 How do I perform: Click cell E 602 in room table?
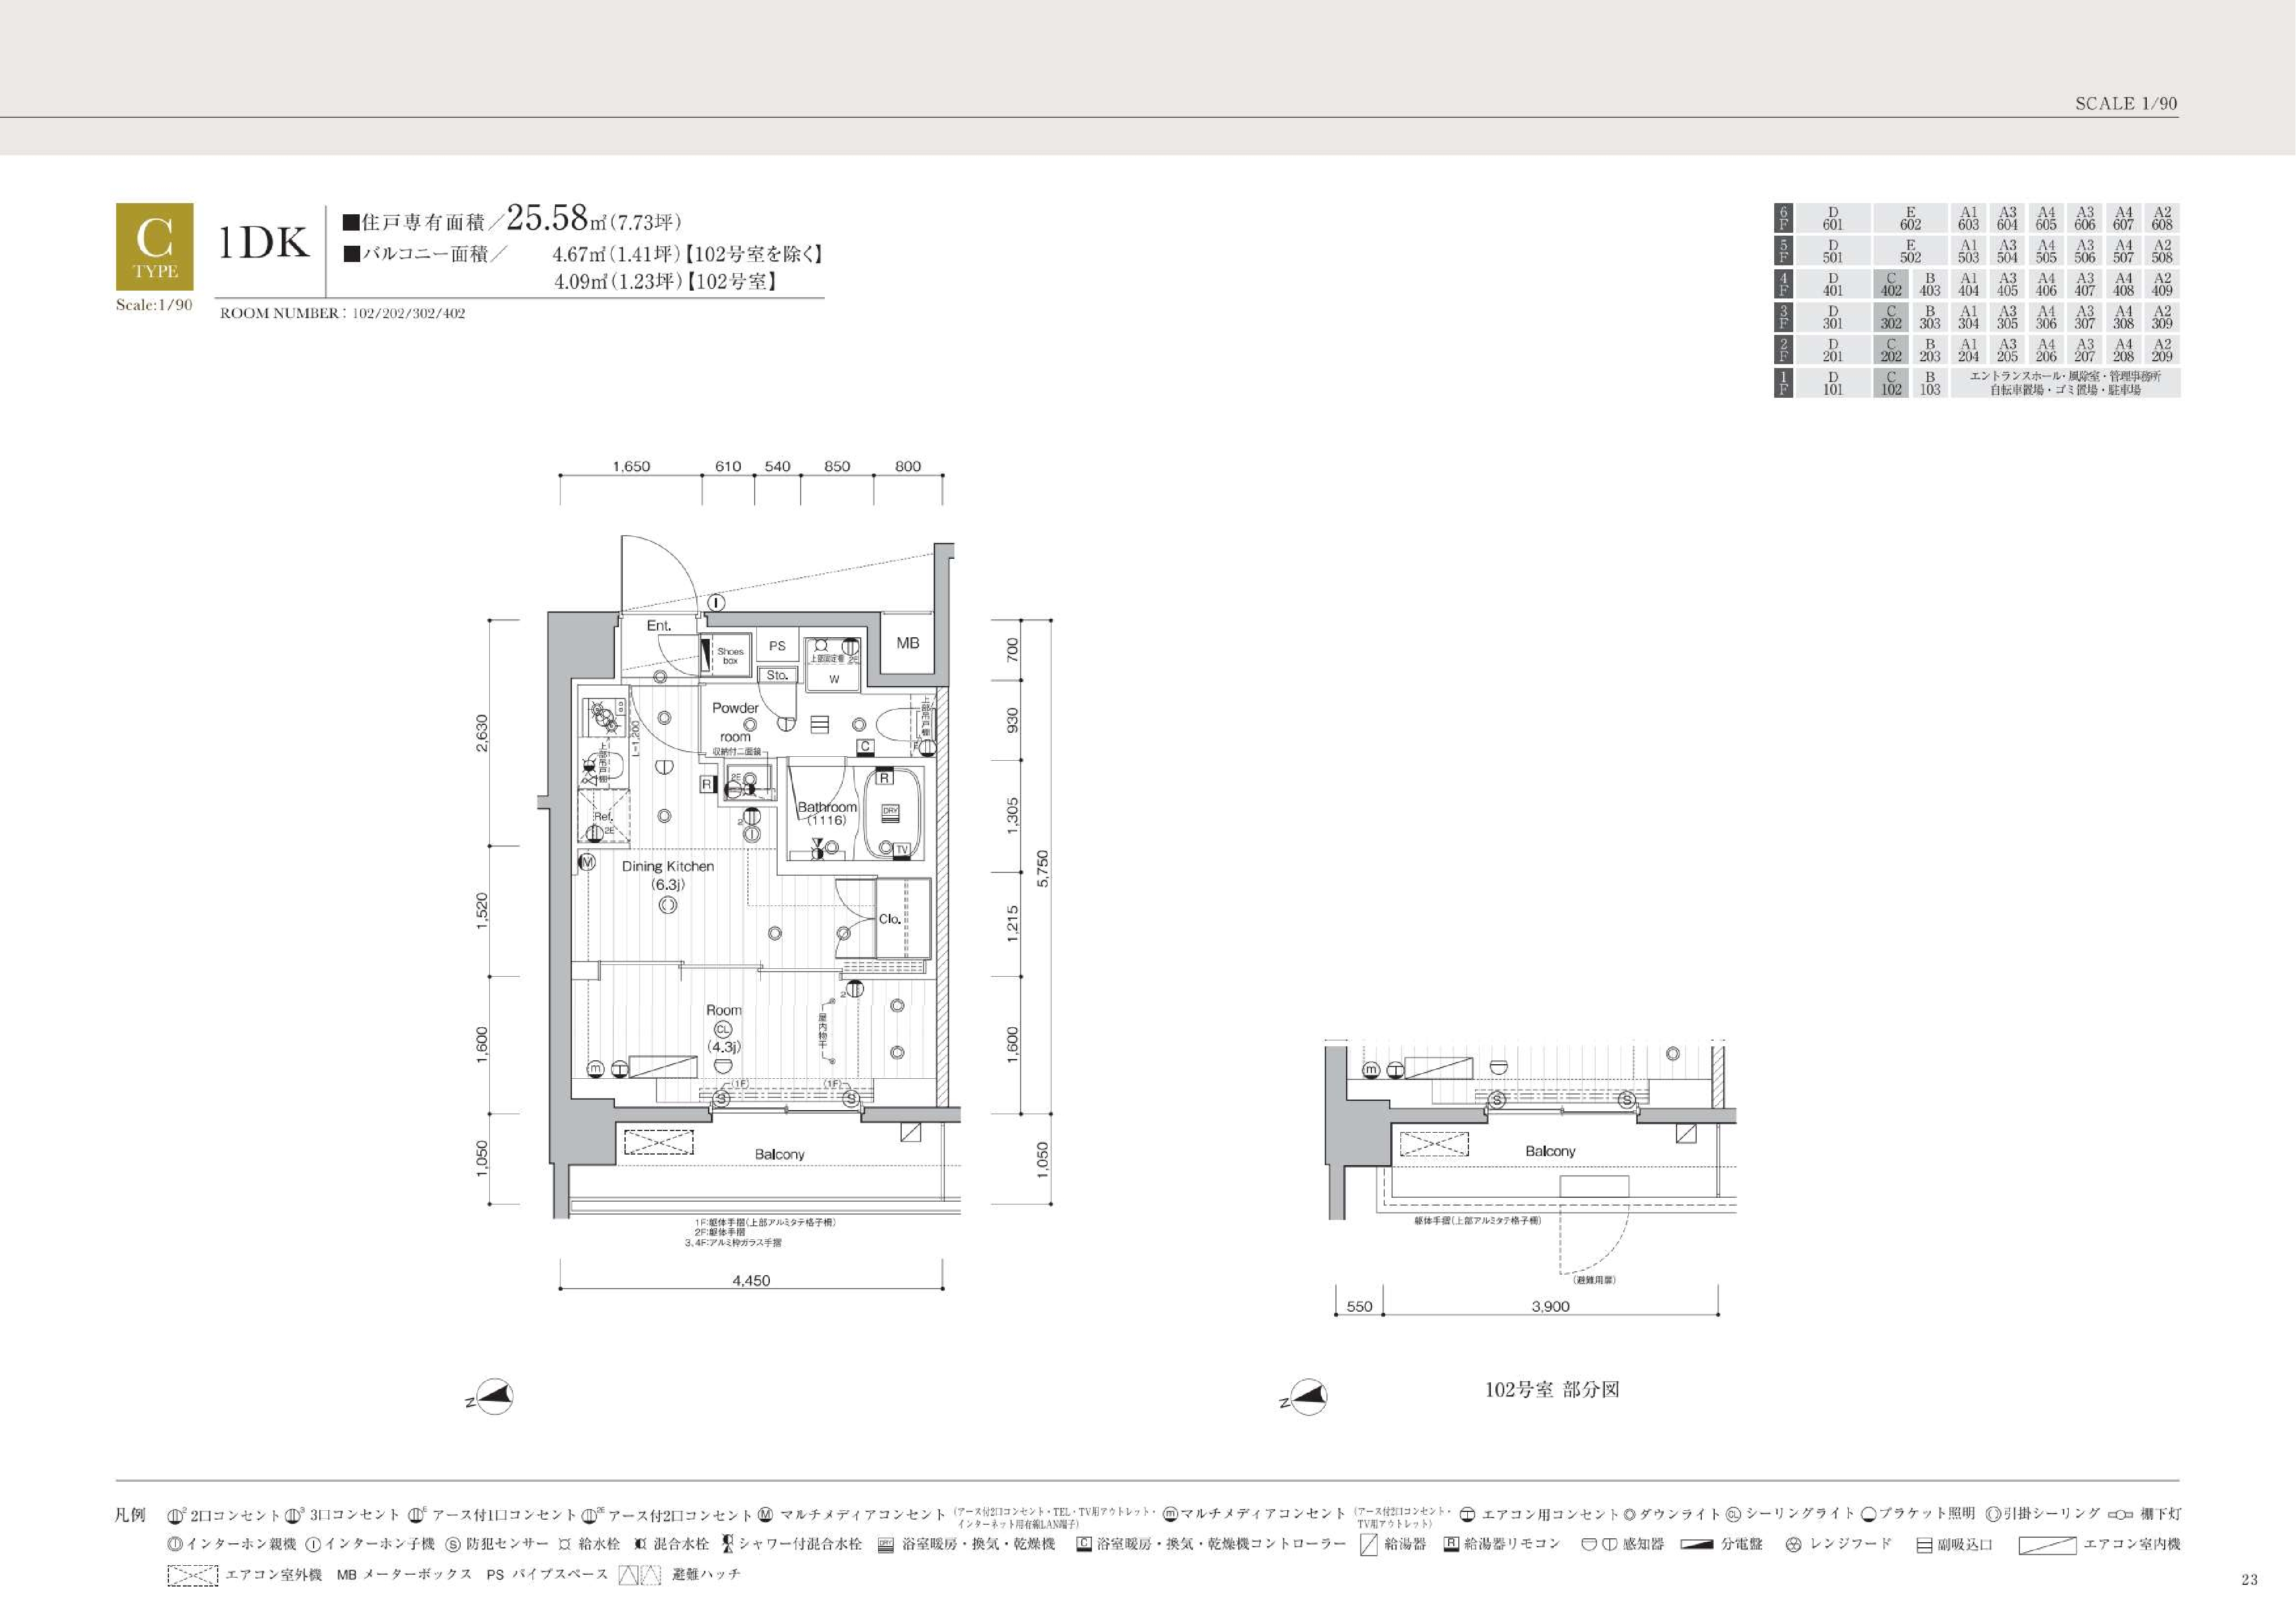click(1910, 219)
